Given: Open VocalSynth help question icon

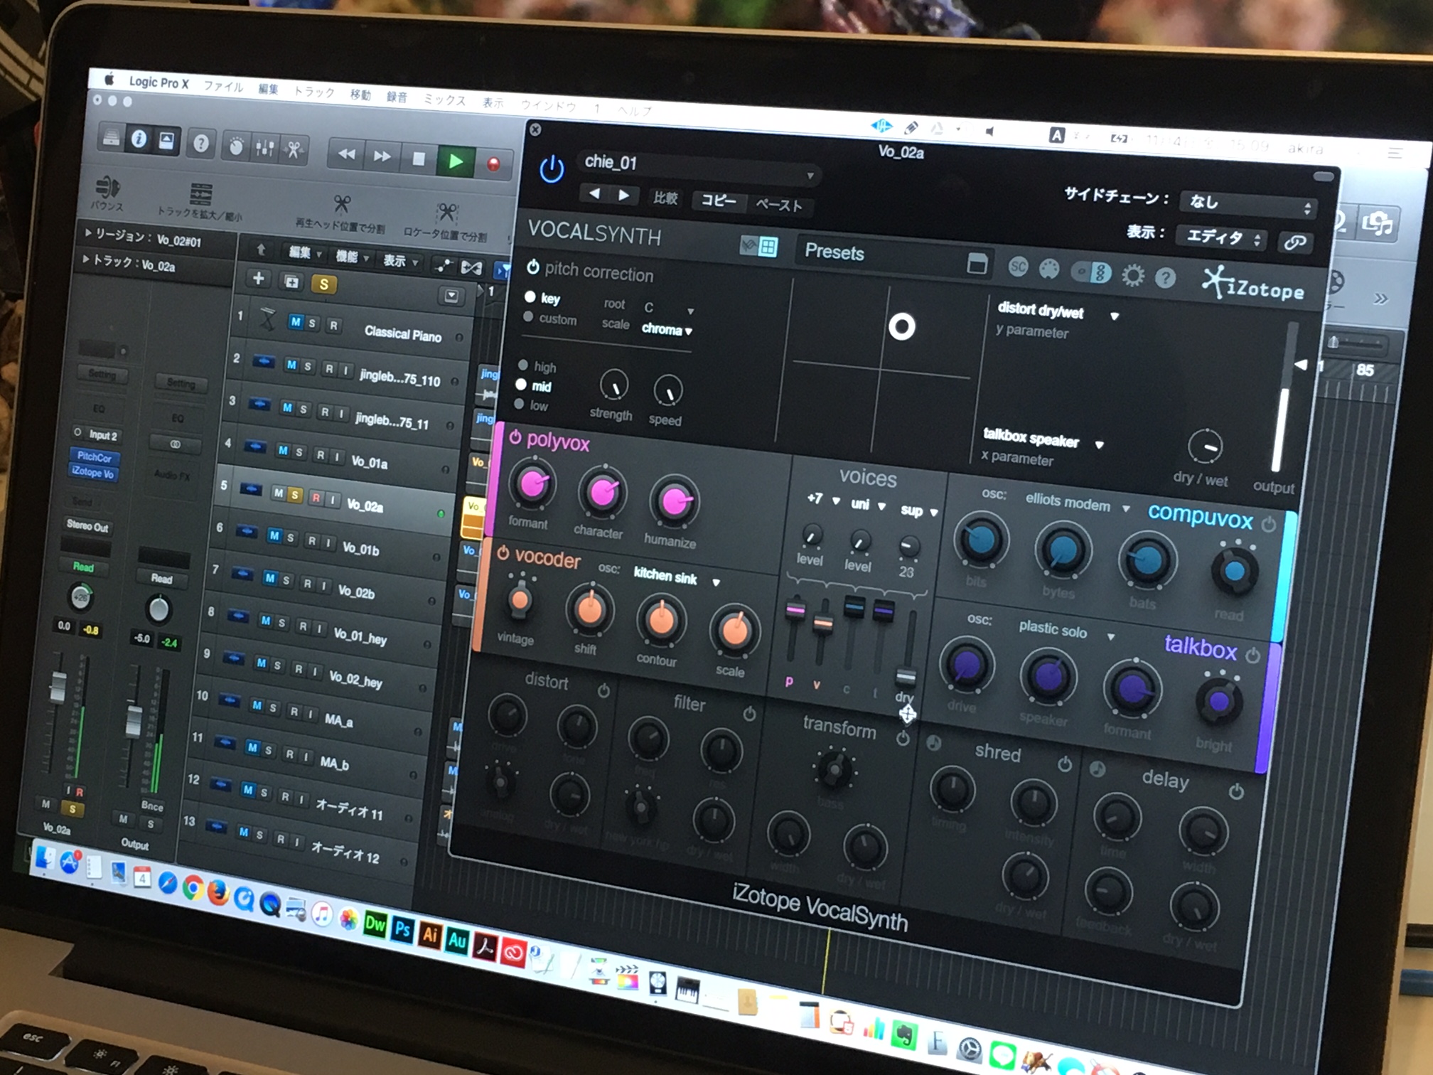Looking at the screenshot, I should point(1165,277).
